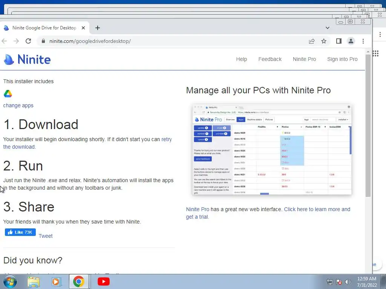Click the "2. Run" heading

click(23, 166)
